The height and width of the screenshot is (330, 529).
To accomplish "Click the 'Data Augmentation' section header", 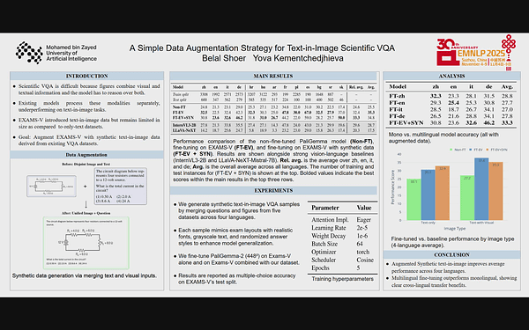I will click(x=86, y=155).
